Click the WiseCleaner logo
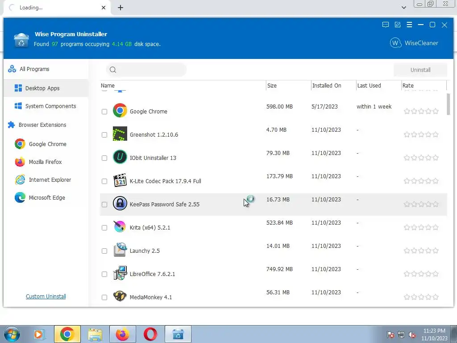457x343 pixels. (414, 43)
